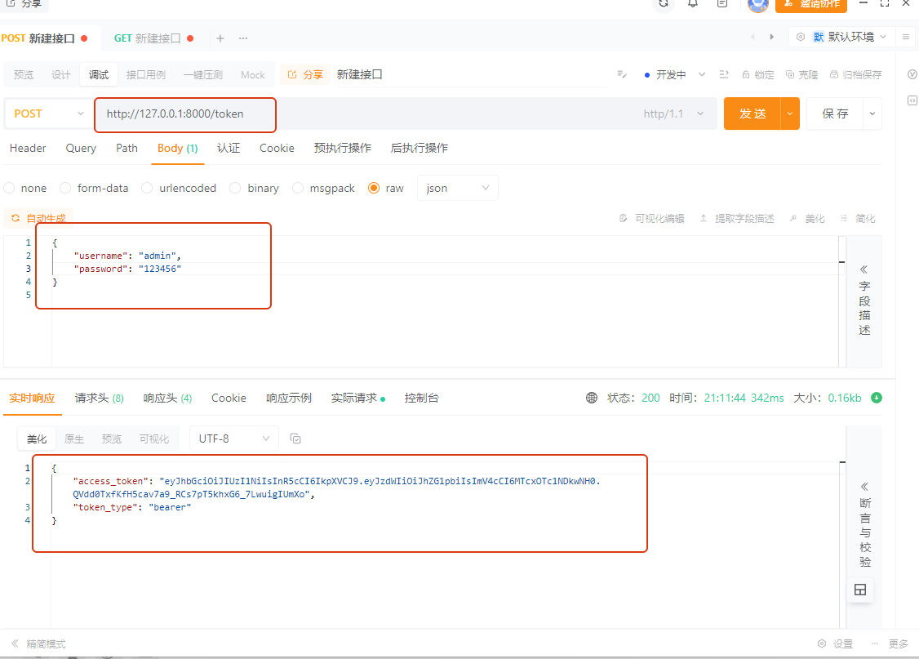Viewport: 919px width, 659px height.
Task: Open the json raw format dropdown
Action: (x=457, y=188)
